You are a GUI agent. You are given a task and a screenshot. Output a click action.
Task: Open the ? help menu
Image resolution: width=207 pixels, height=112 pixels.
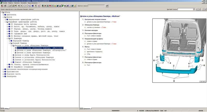point(39,3)
